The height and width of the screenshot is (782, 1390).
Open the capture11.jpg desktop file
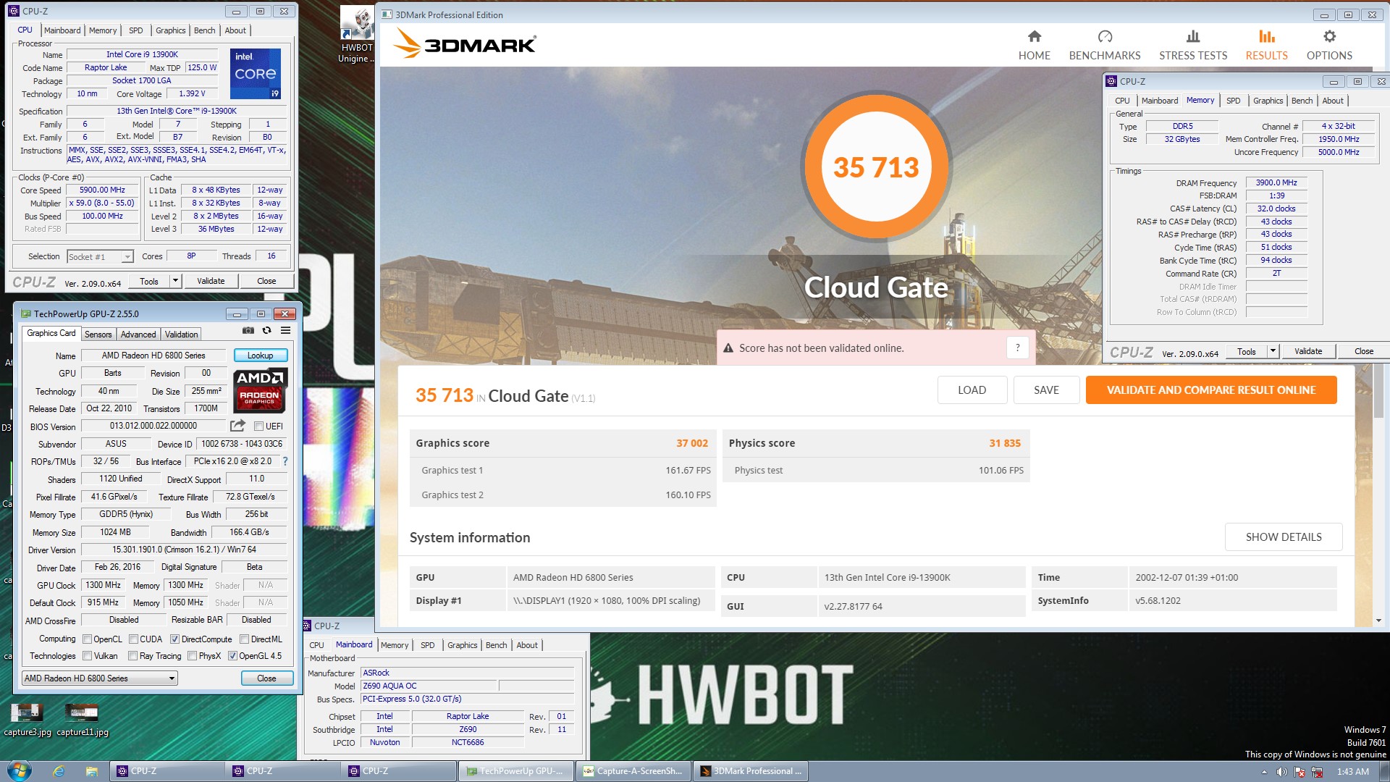click(83, 719)
